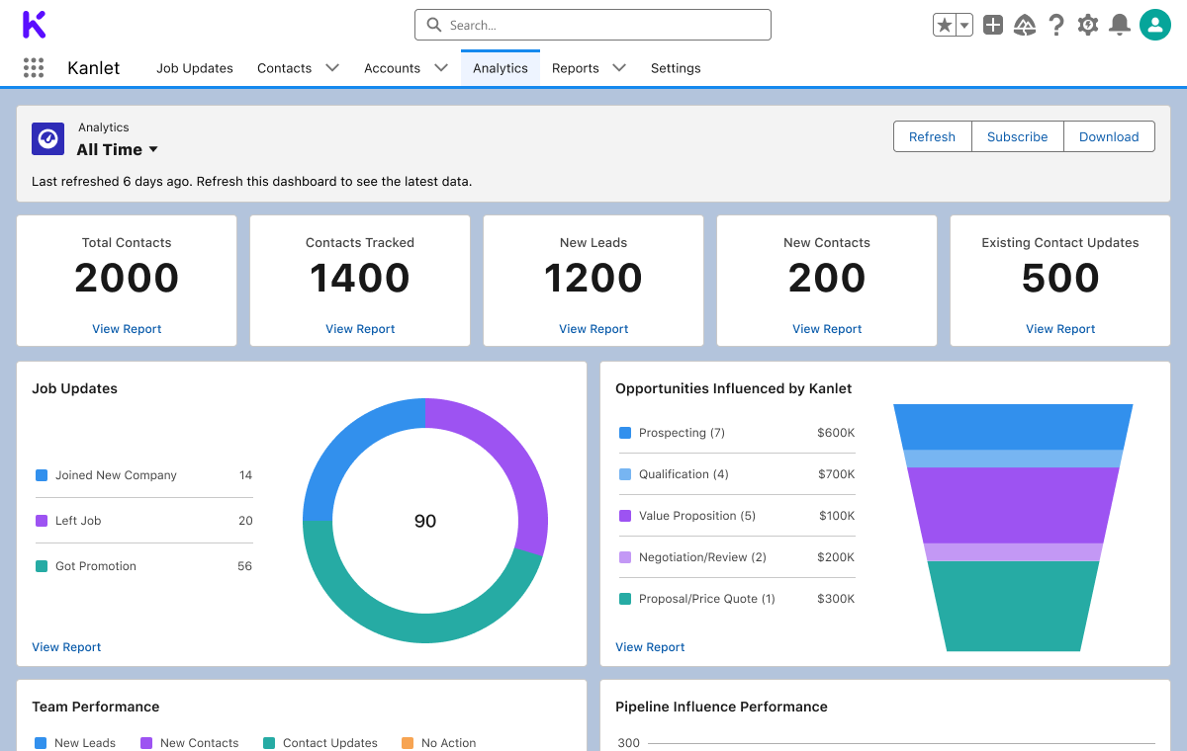Open the notifications bell
Viewport: 1187px width, 751px height.
tap(1120, 26)
